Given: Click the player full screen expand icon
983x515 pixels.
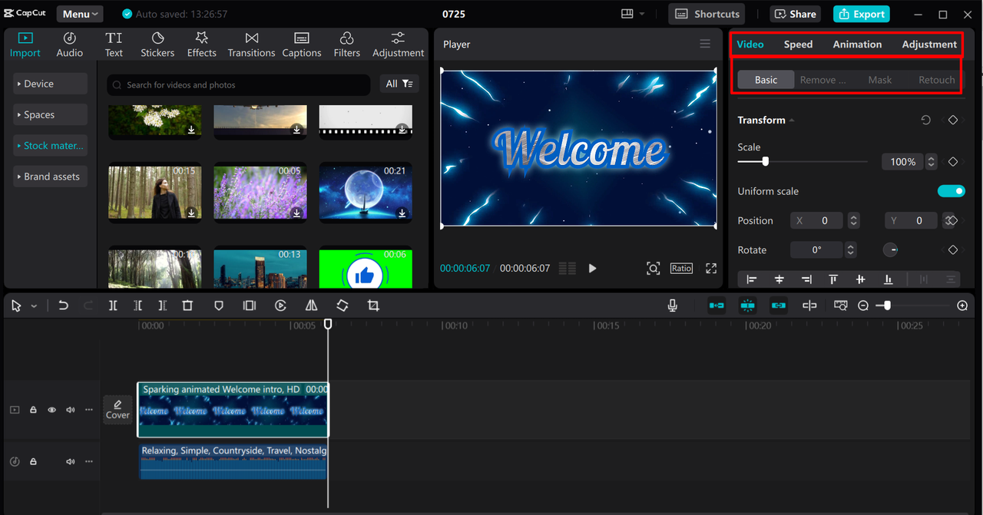Looking at the screenshot, I should tap(711, 268).
